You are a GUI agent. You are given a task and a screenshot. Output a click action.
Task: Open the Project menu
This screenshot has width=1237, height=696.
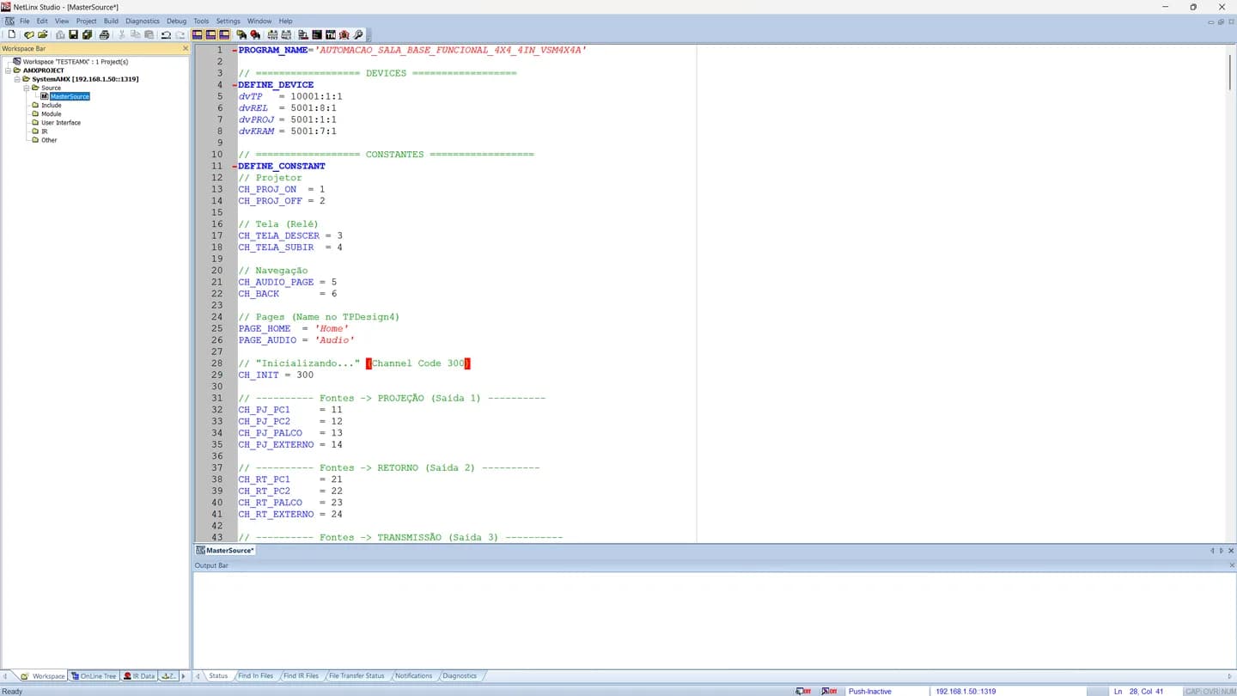click(86, 21)
